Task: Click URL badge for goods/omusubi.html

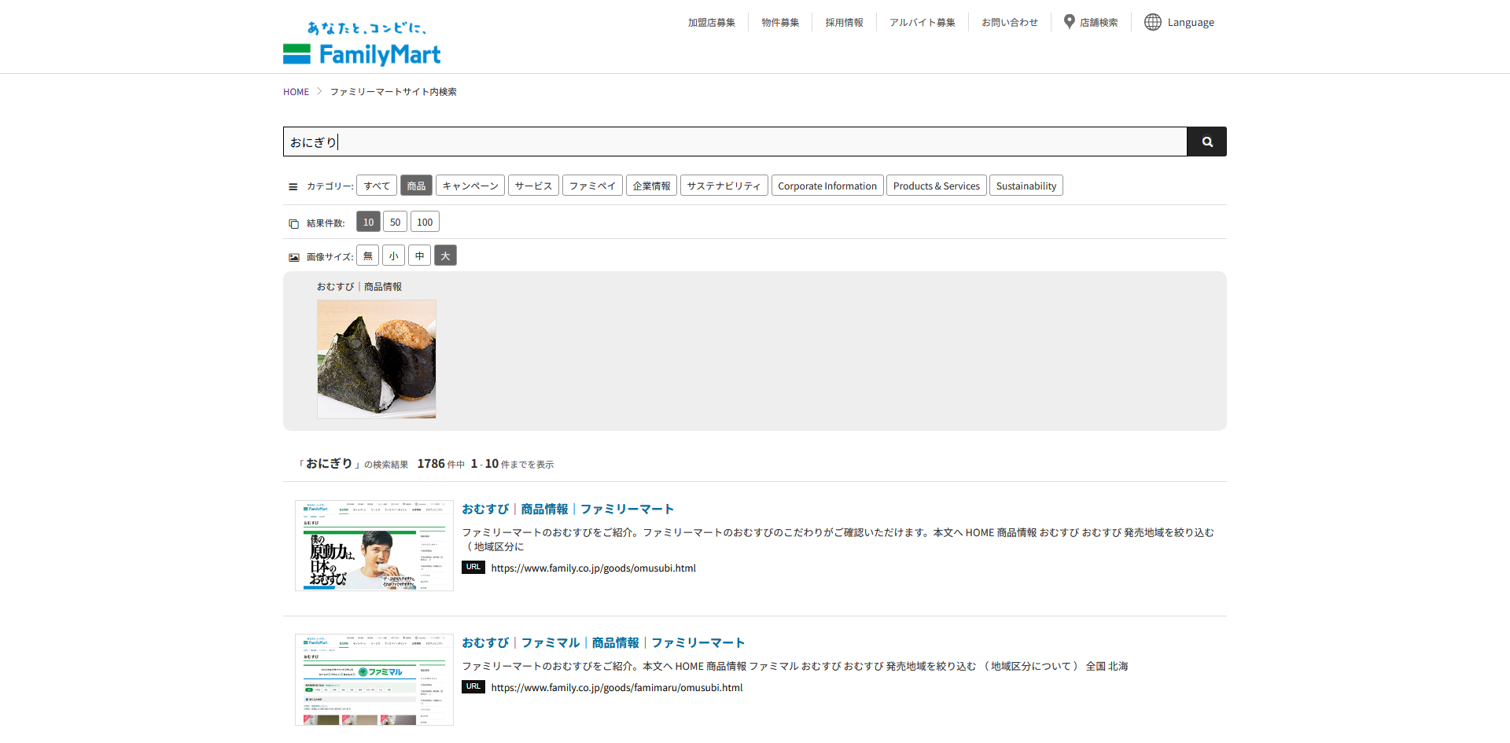Action: 473,567
